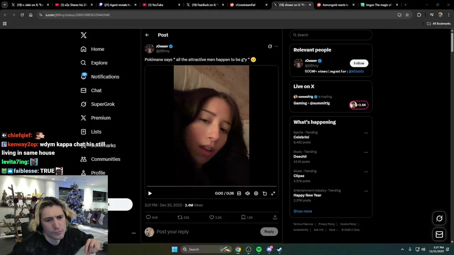Screen dimensions: 454x255
Task: Switch to the Asmongold reacts tab
Action: 336,5
